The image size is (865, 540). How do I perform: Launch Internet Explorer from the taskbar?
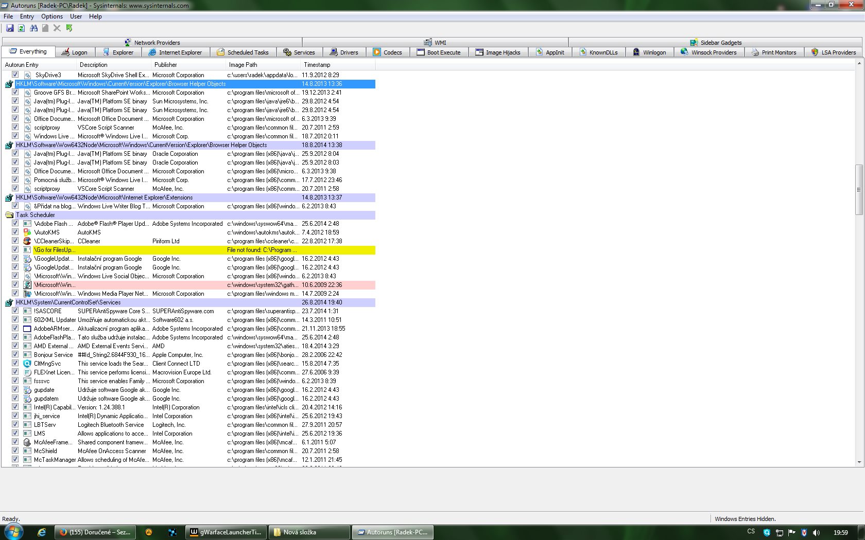pos(42,532)
